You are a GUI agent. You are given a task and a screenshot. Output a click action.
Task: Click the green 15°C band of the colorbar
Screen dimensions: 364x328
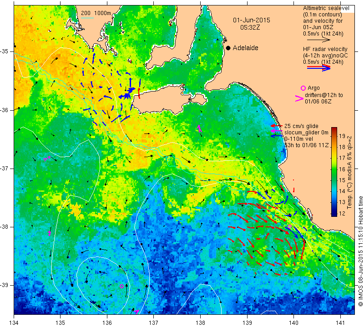coord(334,180)
